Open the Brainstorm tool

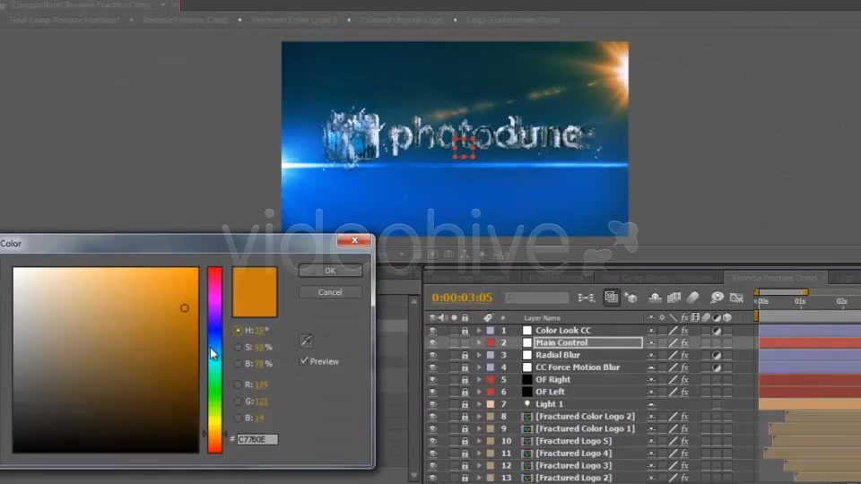coord(717,298)
